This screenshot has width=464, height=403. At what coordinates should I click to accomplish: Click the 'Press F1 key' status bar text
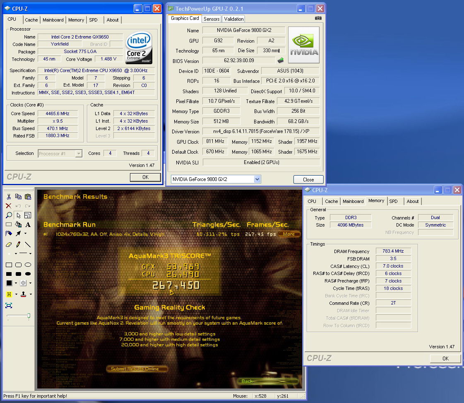35,396
